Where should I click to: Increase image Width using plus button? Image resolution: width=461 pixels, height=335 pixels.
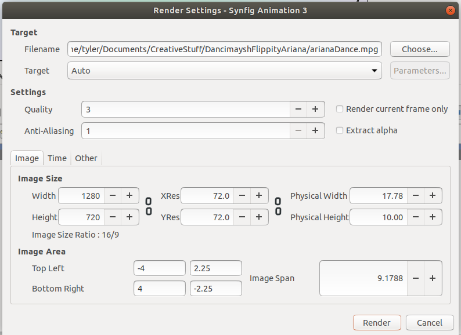tap(129, 195)
